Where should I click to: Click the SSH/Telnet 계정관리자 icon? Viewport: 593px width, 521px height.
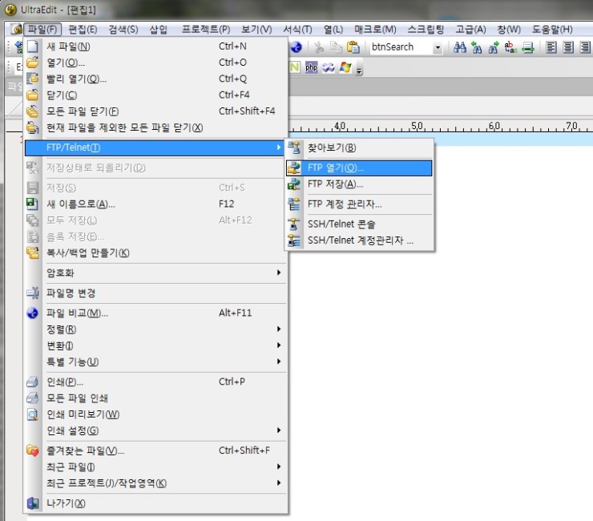(294, 240)
